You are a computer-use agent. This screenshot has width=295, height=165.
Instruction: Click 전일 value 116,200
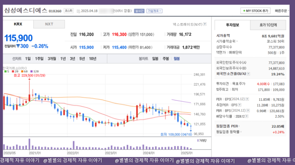point(86,34)
